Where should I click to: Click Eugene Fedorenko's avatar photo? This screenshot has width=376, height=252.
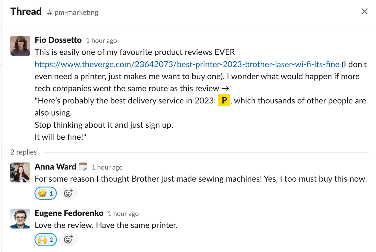[x=20, y=219]
